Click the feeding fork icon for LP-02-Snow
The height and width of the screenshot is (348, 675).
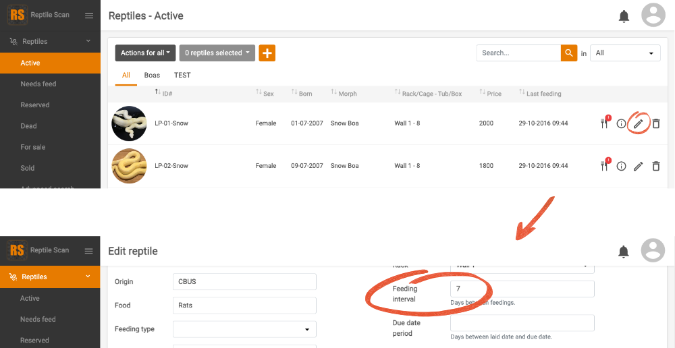click(x=604, y=165)
